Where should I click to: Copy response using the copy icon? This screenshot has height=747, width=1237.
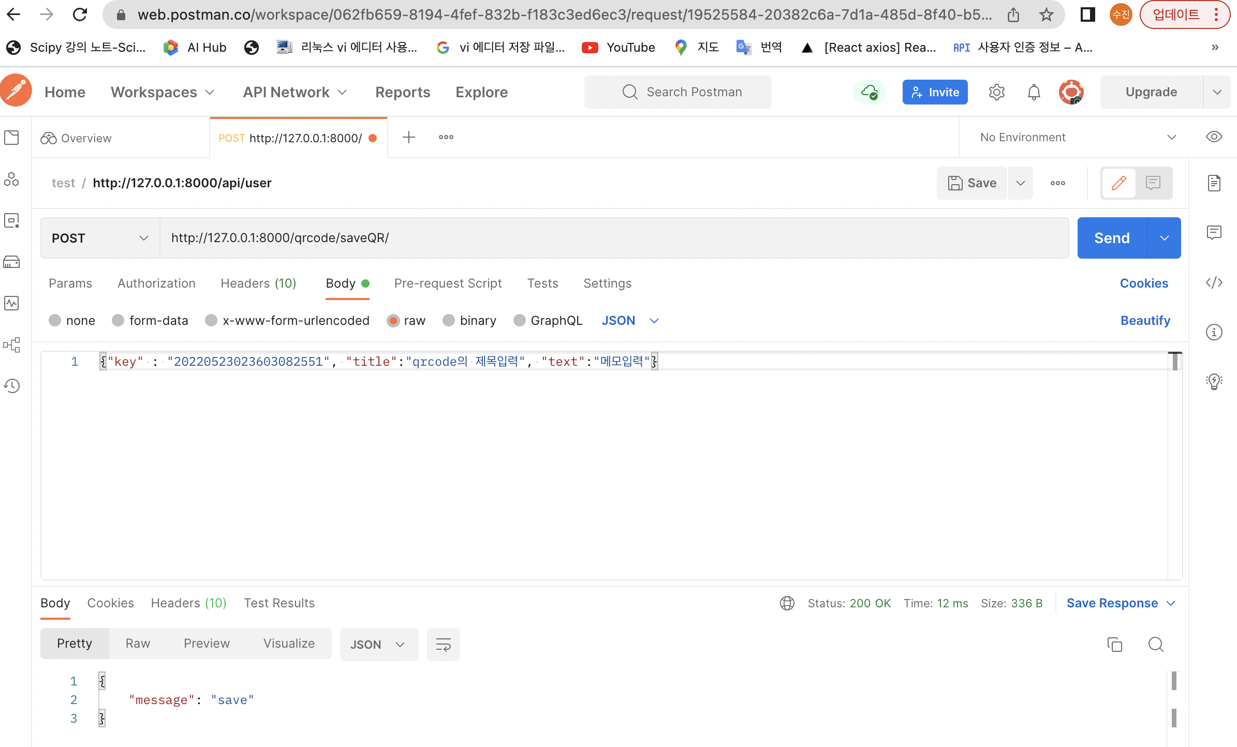click(x=1114, y=644)
